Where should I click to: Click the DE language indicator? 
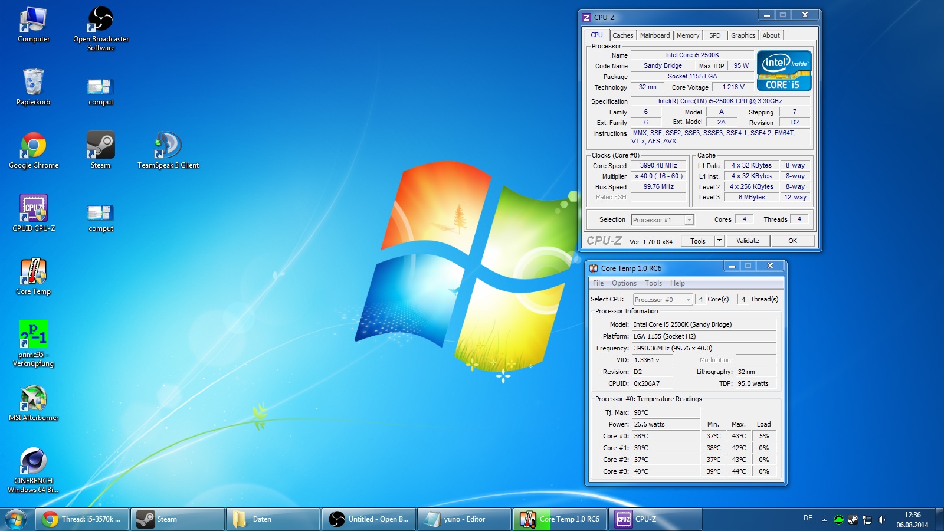point(808,518)
